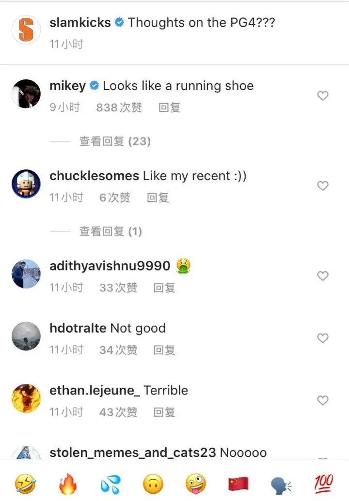This screenshot has height=501, width=349.
Task: Like hdotralte's Not good comment
Action: tap(323, 338)
